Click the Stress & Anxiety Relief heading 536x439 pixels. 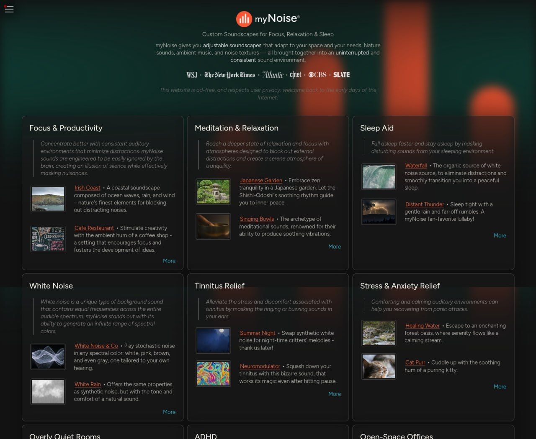400,286
